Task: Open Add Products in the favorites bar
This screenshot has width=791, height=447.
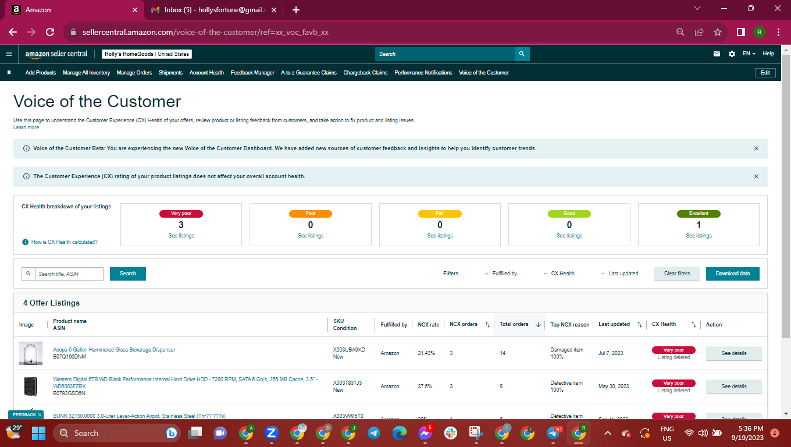Action: coord(41,73)
